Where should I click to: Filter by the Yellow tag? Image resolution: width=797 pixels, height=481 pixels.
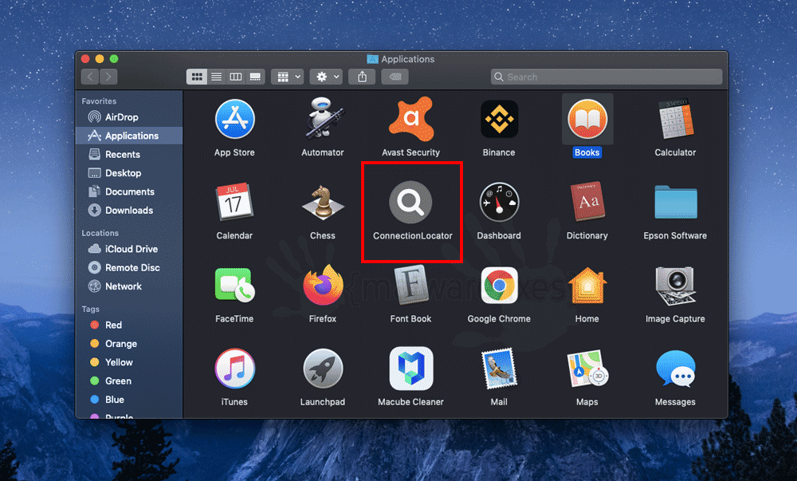[129, 362]
